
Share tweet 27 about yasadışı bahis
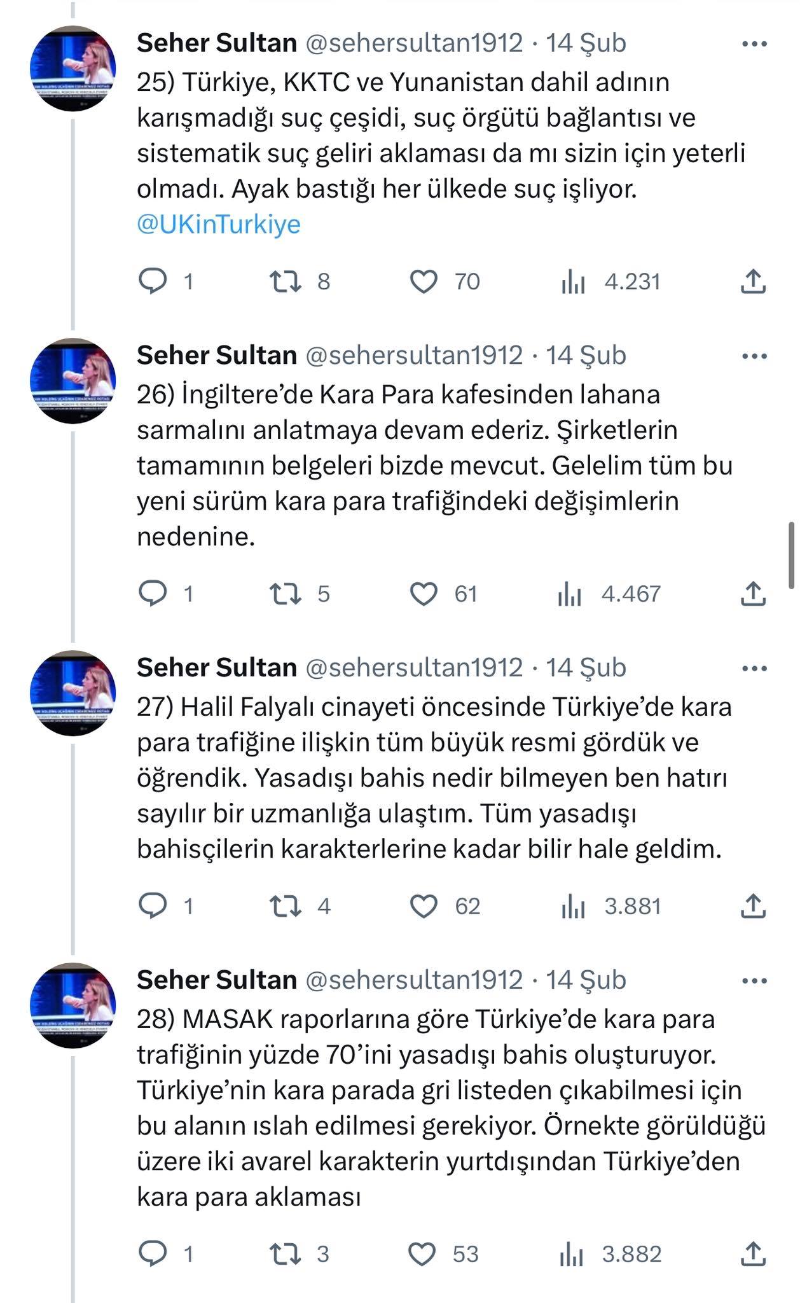pos(753,906)
